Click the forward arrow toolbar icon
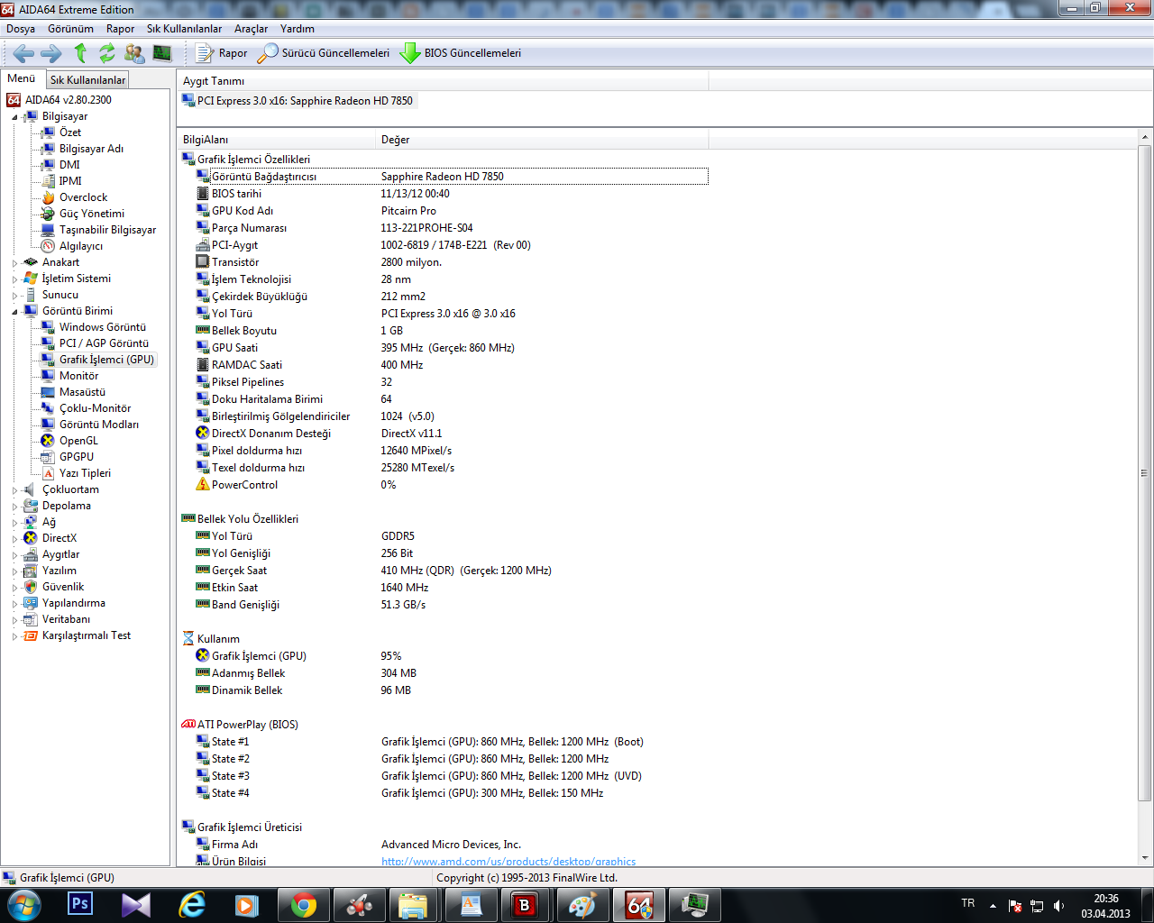This screenshot has height=923, width=1154. coord(51,53)
